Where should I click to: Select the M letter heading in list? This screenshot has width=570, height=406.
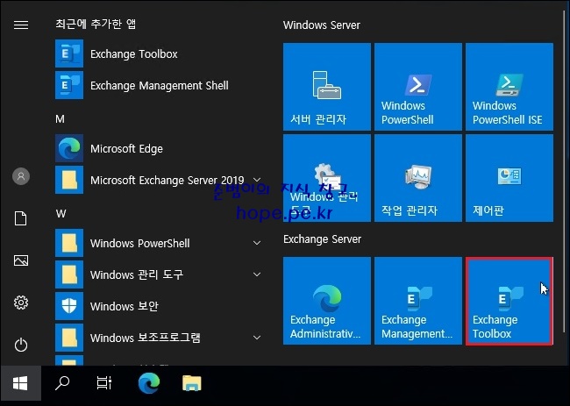coord(60,119)
